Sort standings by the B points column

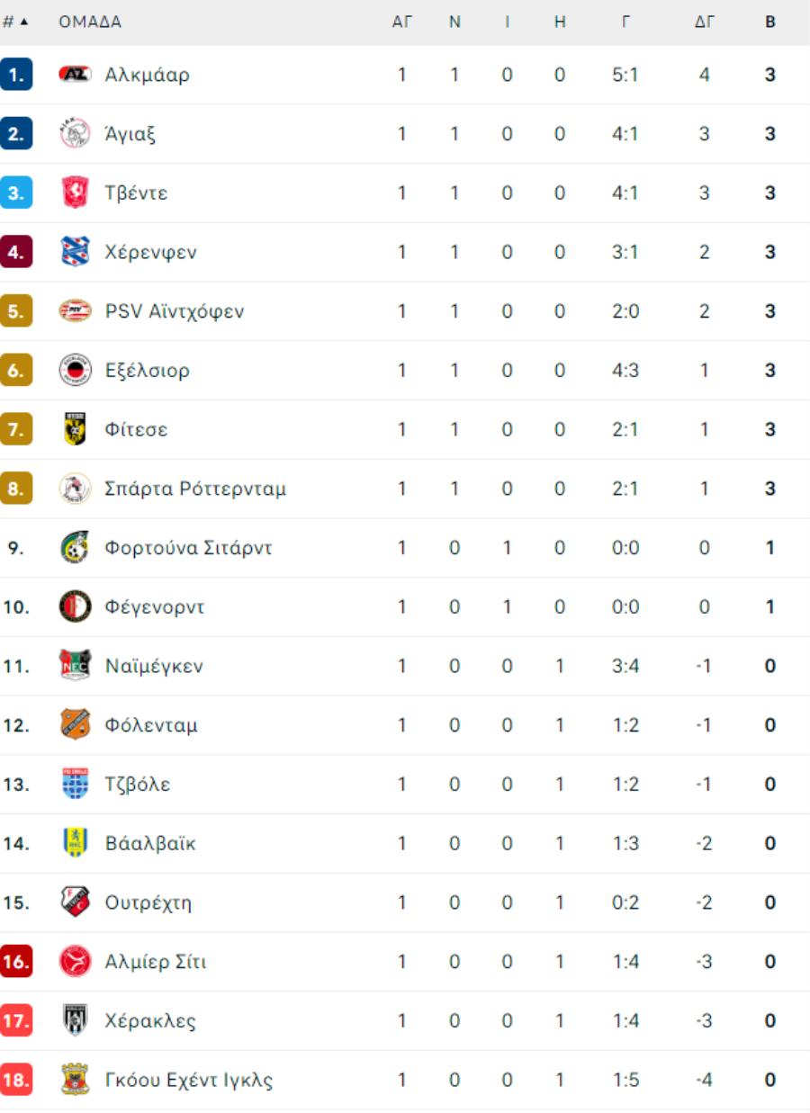coord(770,22)
